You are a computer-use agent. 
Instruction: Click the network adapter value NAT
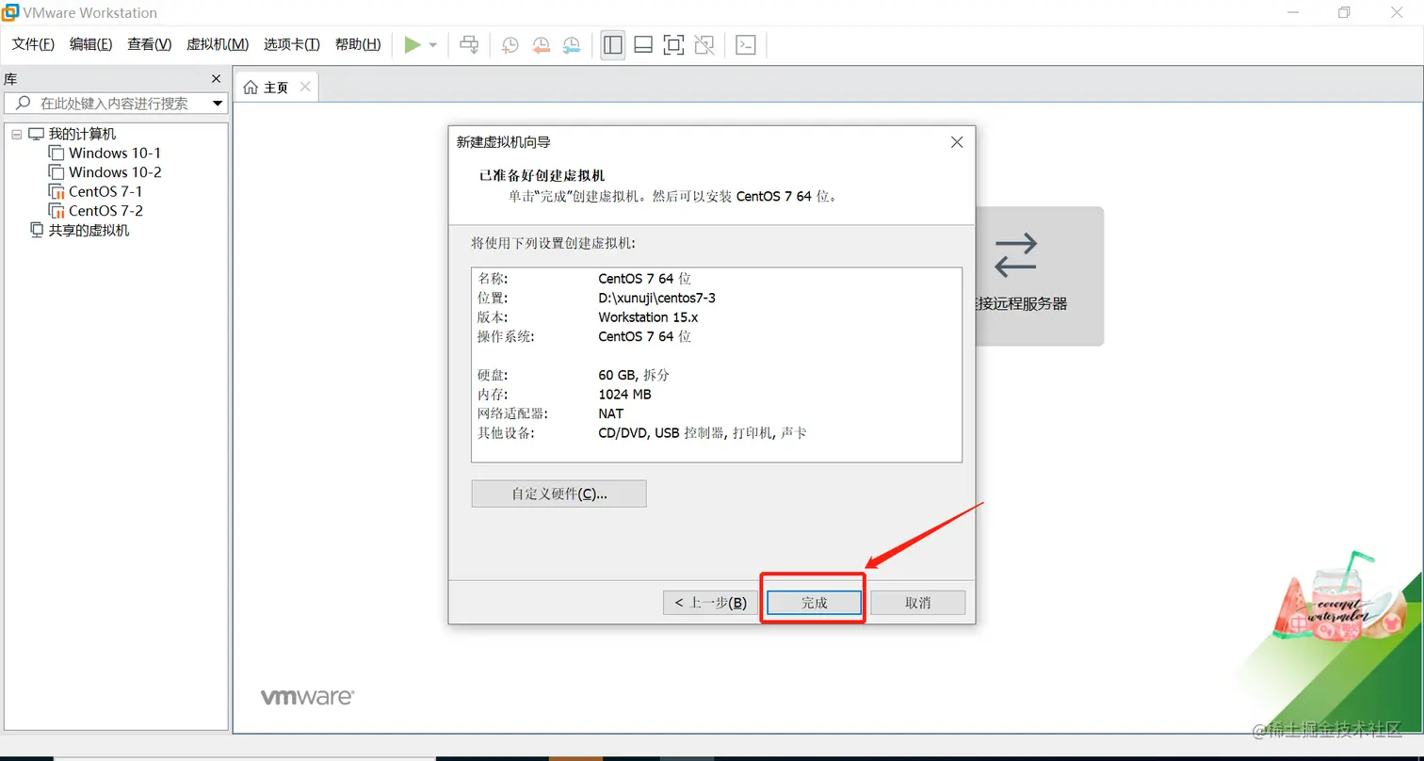610,413
